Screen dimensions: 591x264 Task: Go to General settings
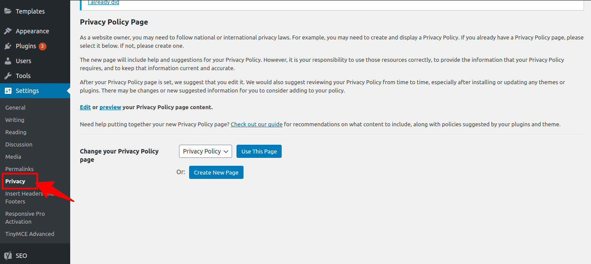coord(15,107)
